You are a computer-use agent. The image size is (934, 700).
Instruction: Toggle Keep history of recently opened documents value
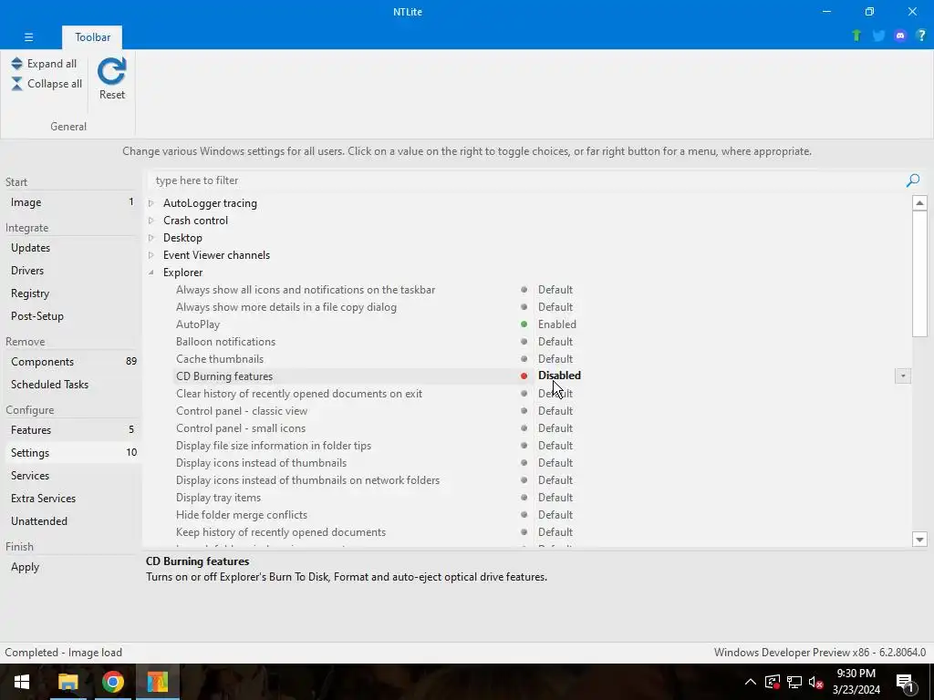[x=555, y=532]
